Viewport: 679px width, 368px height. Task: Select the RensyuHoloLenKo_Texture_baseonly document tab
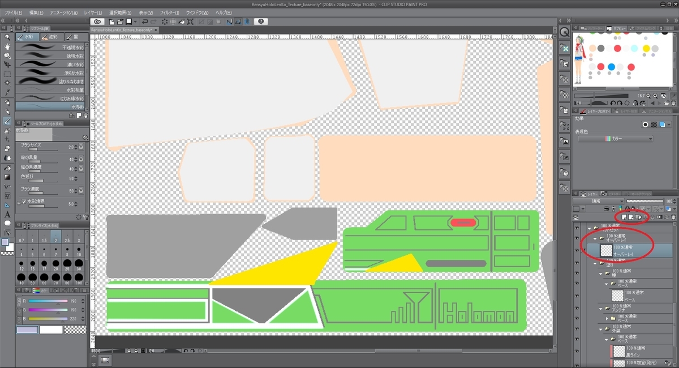tap(125, 30)
